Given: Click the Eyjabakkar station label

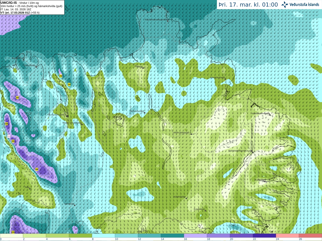Looking at the screenshot, I should pos(199,209).
